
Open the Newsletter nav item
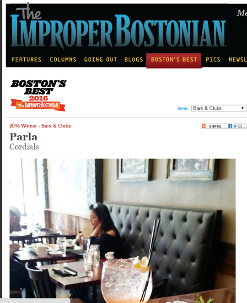pos(238,59)
